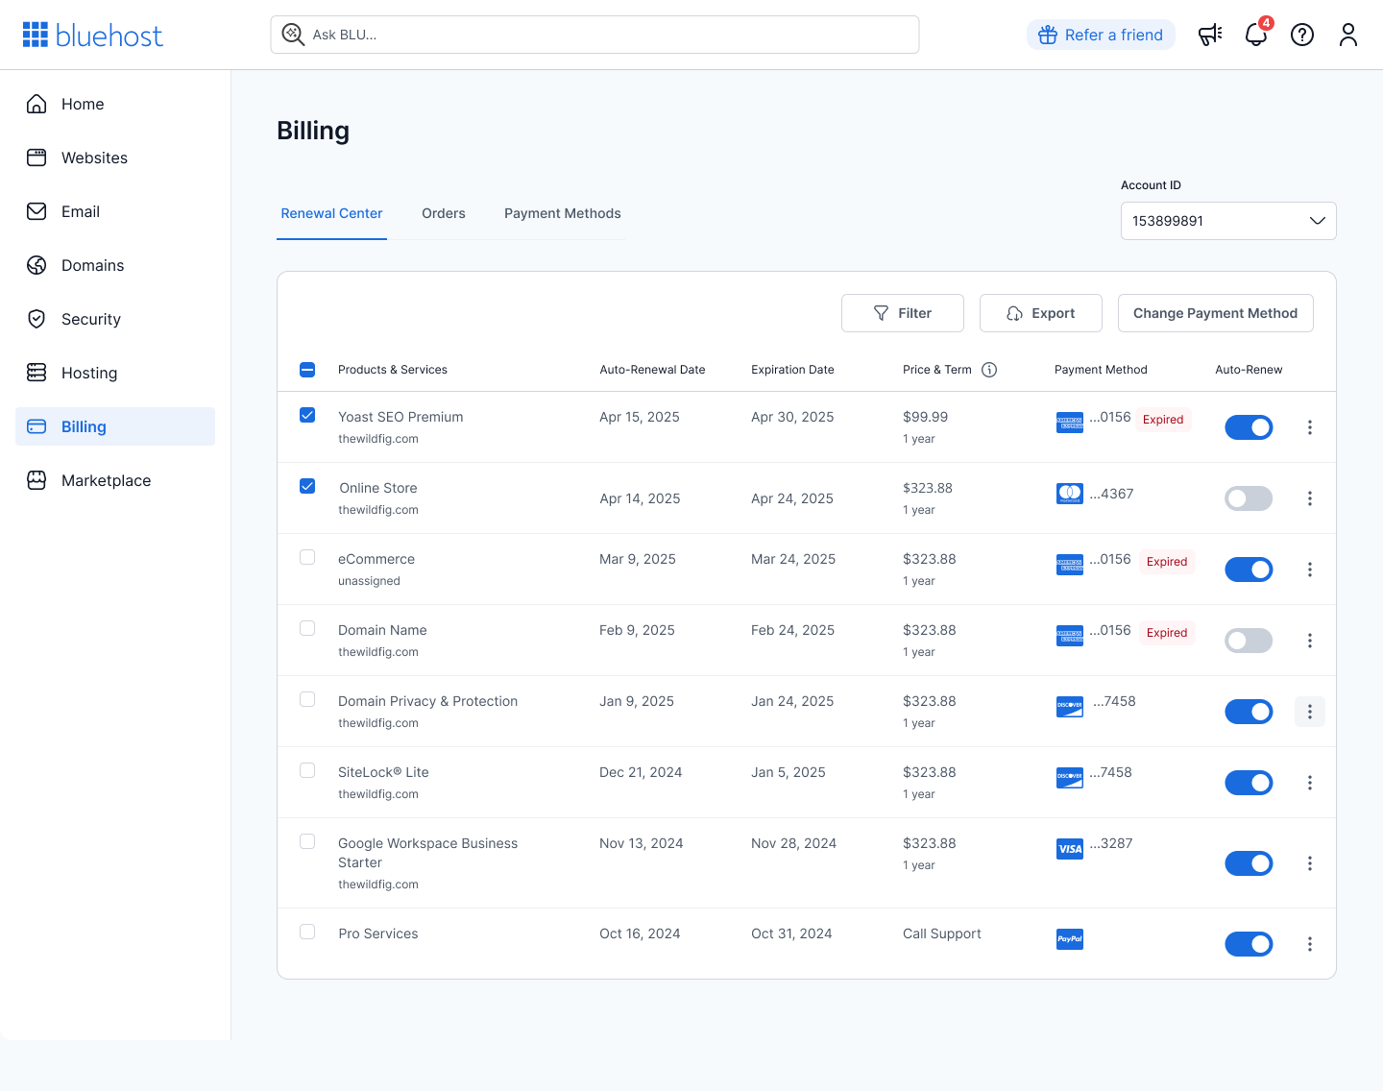Enable auto-renew for Online Store
1383x1091 pixels.
(1249, 498)
